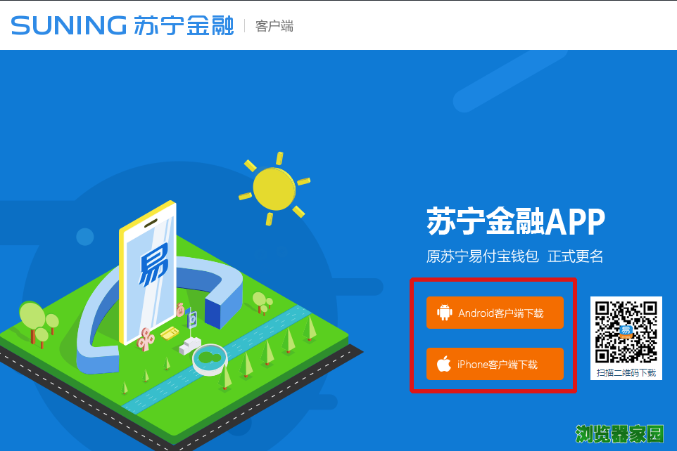Click the 客户端 header label

point(274,26)
